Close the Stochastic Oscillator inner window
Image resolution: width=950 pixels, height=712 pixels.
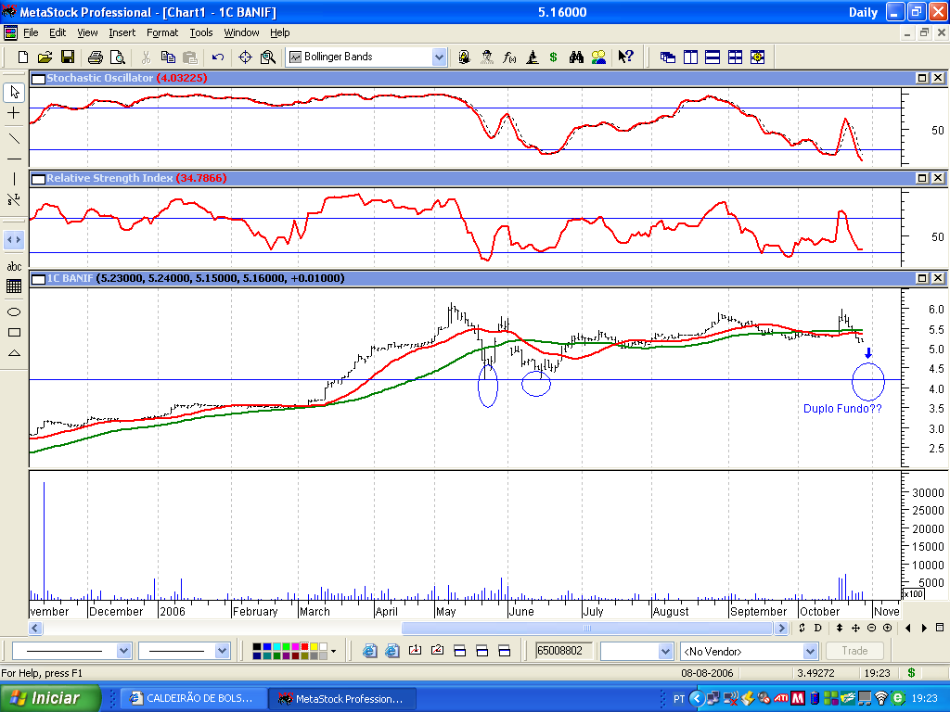pos(937,78)
